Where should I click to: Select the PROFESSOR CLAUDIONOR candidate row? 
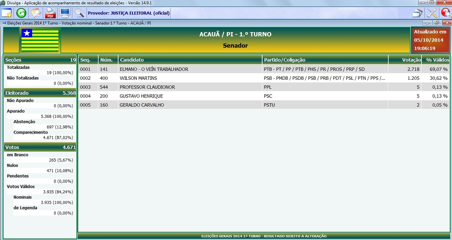[264, 87]
